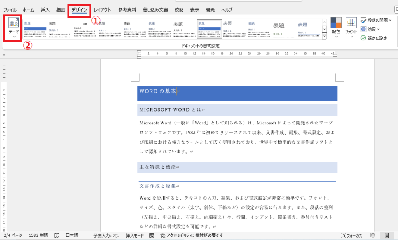Switch to the 描画 tab
This screenshot has width=398, height=240.
pos(61,10)
